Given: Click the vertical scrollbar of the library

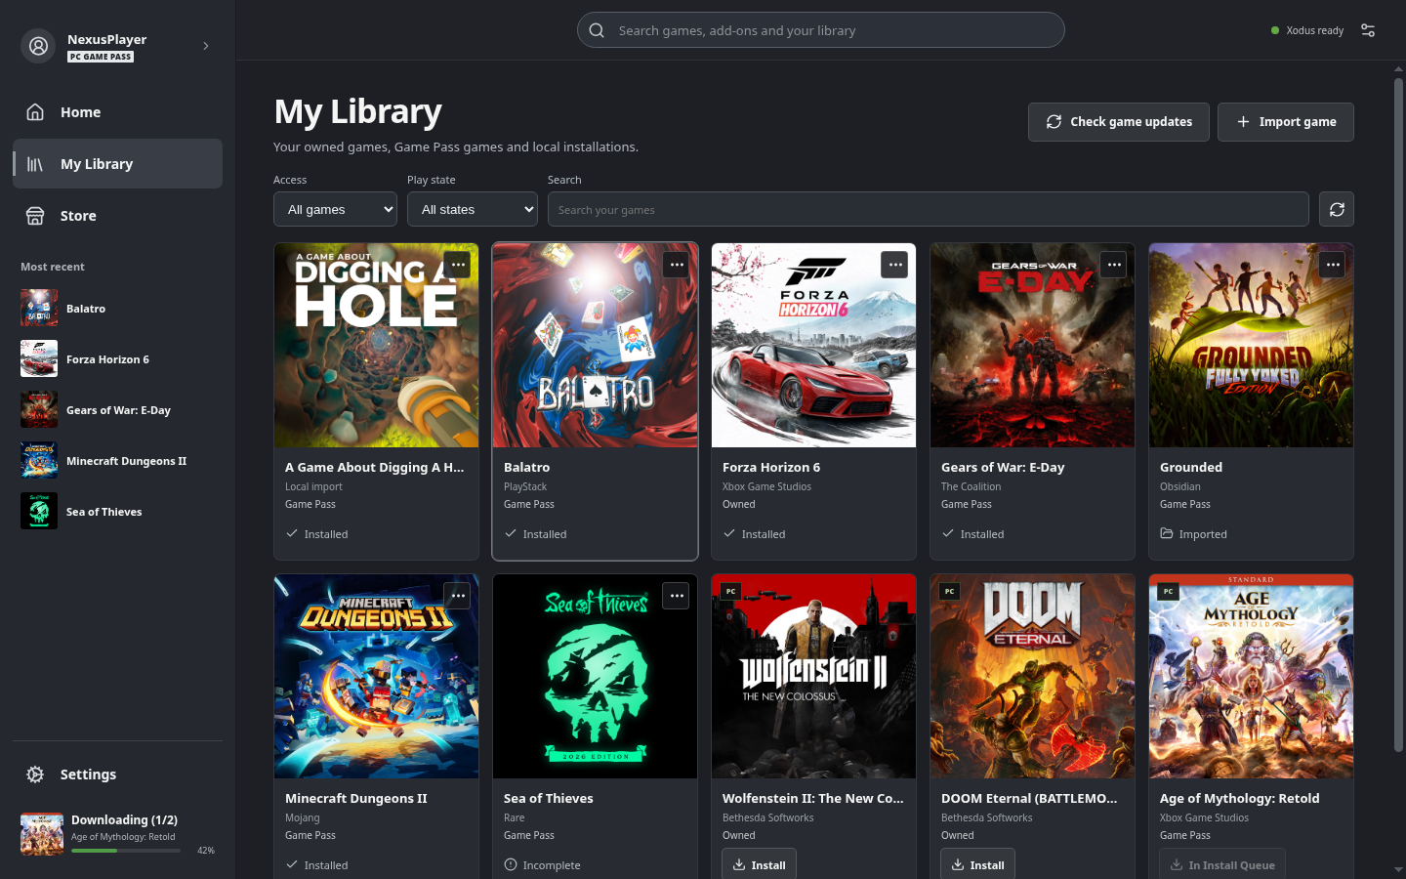Looking at the screenshot, I should click(x=1398, y=415).
